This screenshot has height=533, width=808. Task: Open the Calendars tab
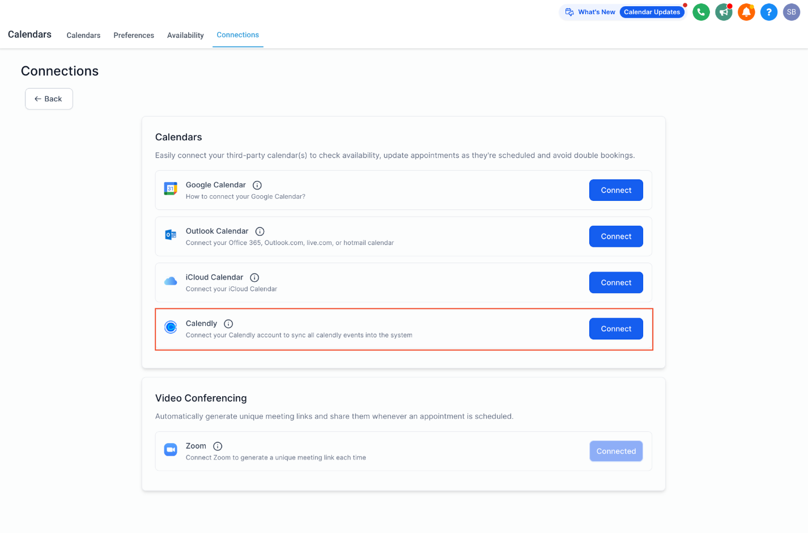point(83,35)
